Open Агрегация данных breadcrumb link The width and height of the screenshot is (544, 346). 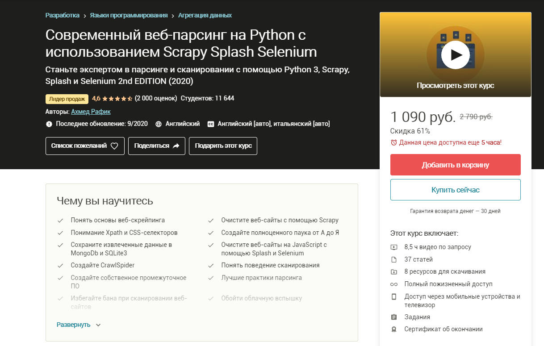click(x=205, y=15)
